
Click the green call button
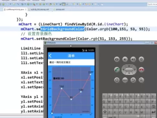coord(117,70)
